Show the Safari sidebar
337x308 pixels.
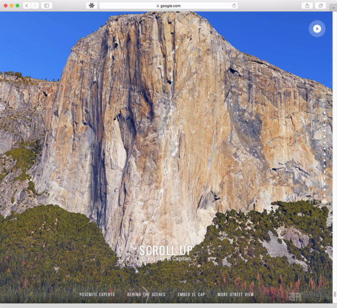[47, 6]
